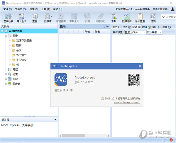Click the horizontal scrollbar thumb
This screenshot has height=143, width=176.
point(74,136)
